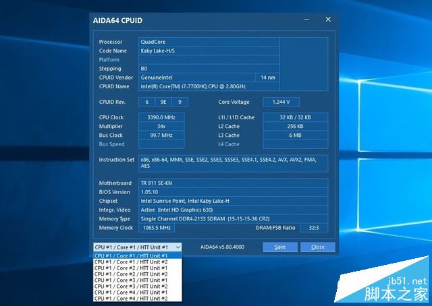The image size is (432, 306).
Task: Click the 34x multiplier value
Action: [x=161, y=126]
